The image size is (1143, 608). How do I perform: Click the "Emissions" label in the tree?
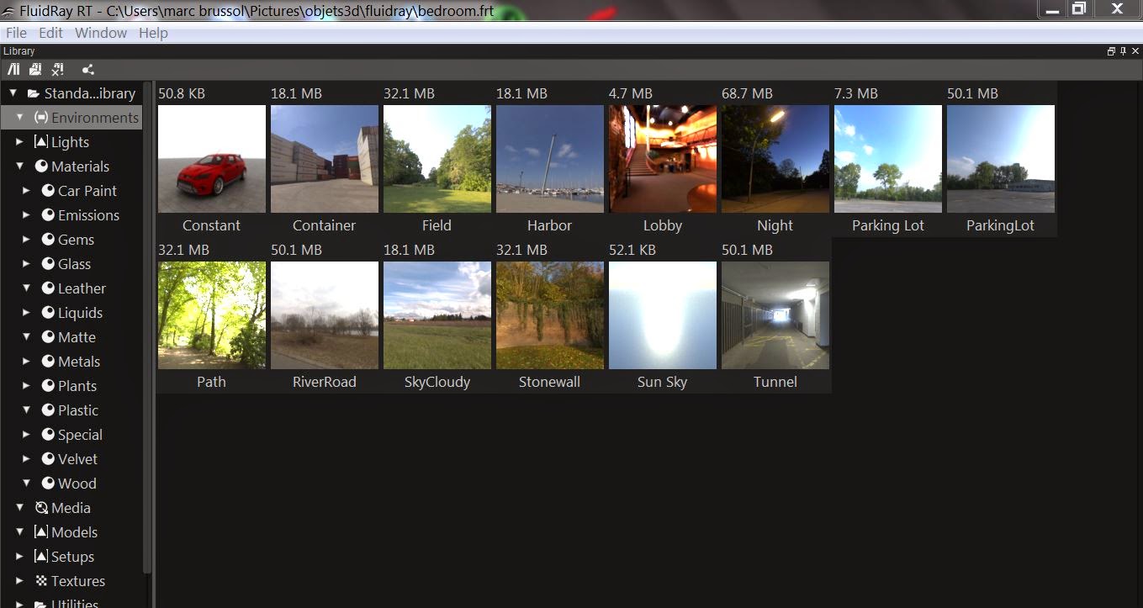88,215
